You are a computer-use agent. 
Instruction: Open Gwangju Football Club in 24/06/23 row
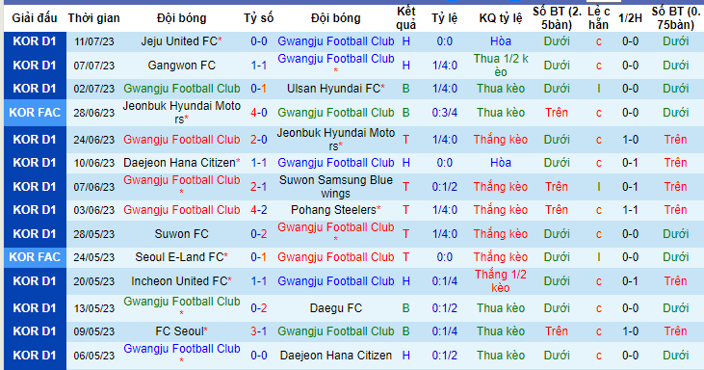click(x=182, y=140)
